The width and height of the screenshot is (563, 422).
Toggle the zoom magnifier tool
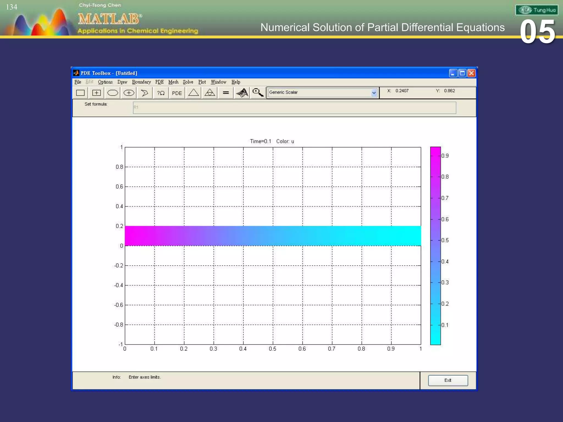pos(258,93)
